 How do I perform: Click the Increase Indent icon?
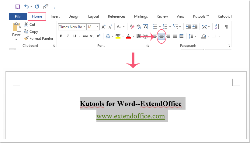tap(195, 27)
